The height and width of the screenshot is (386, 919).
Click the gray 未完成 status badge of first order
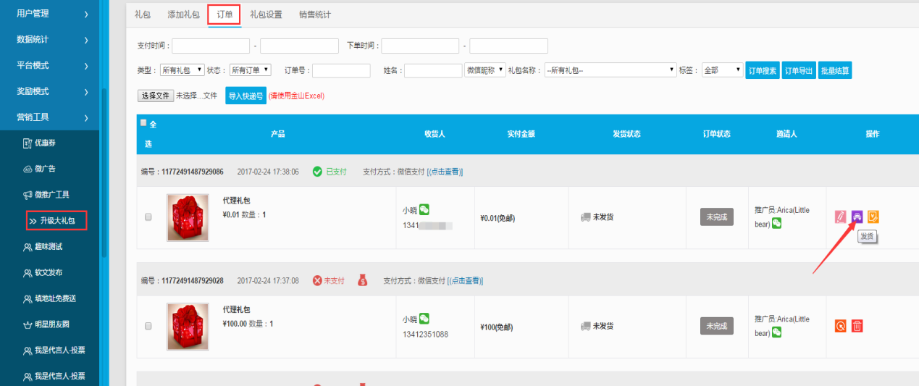click(x=716, y=217)
